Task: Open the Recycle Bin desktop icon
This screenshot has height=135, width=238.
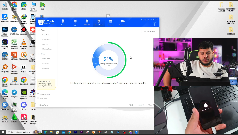Action: (x=5, y=6)
